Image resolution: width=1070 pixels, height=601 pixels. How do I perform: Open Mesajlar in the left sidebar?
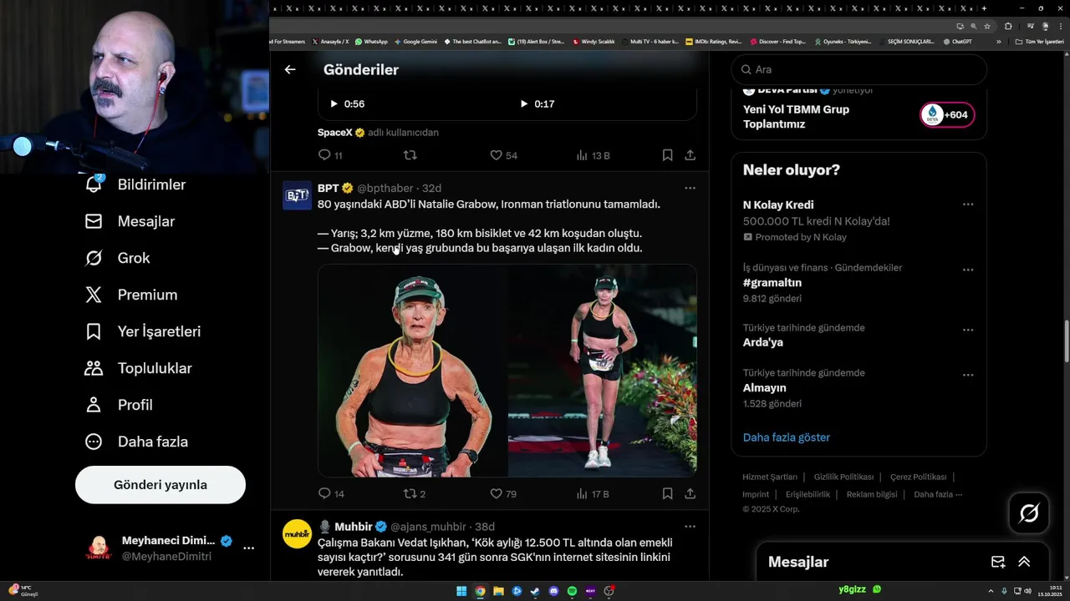point(130,221)
